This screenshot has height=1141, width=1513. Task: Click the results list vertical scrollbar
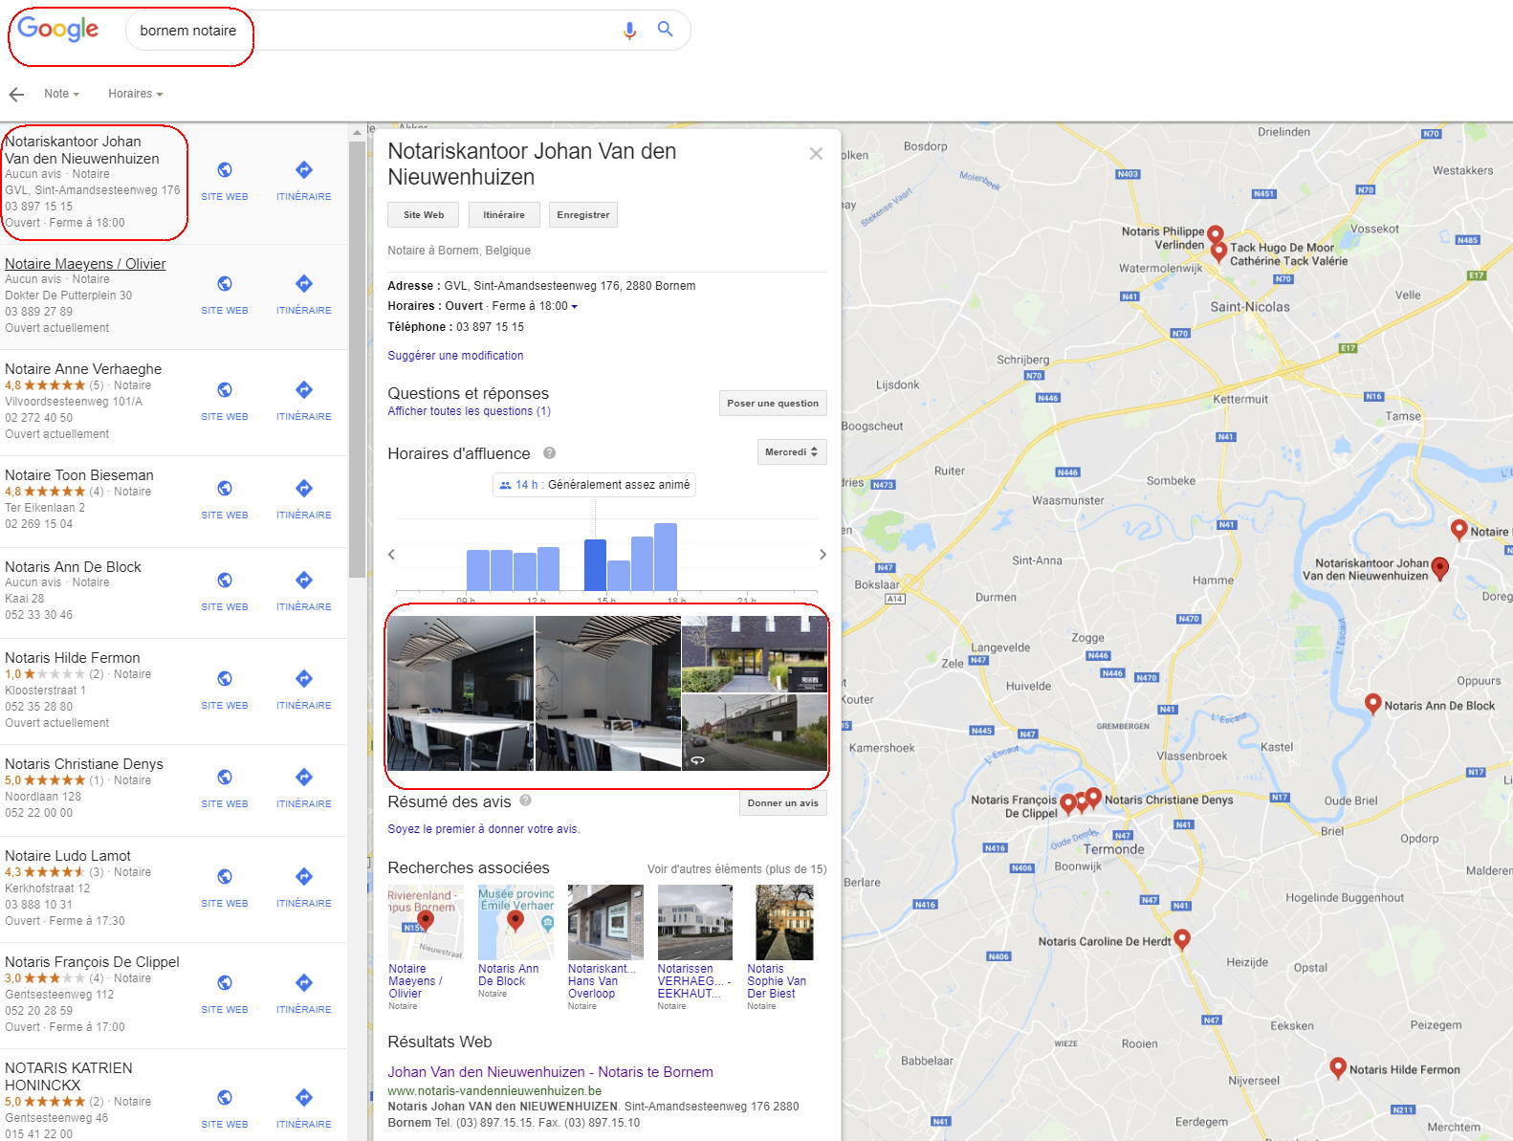(x=357, y=360)
